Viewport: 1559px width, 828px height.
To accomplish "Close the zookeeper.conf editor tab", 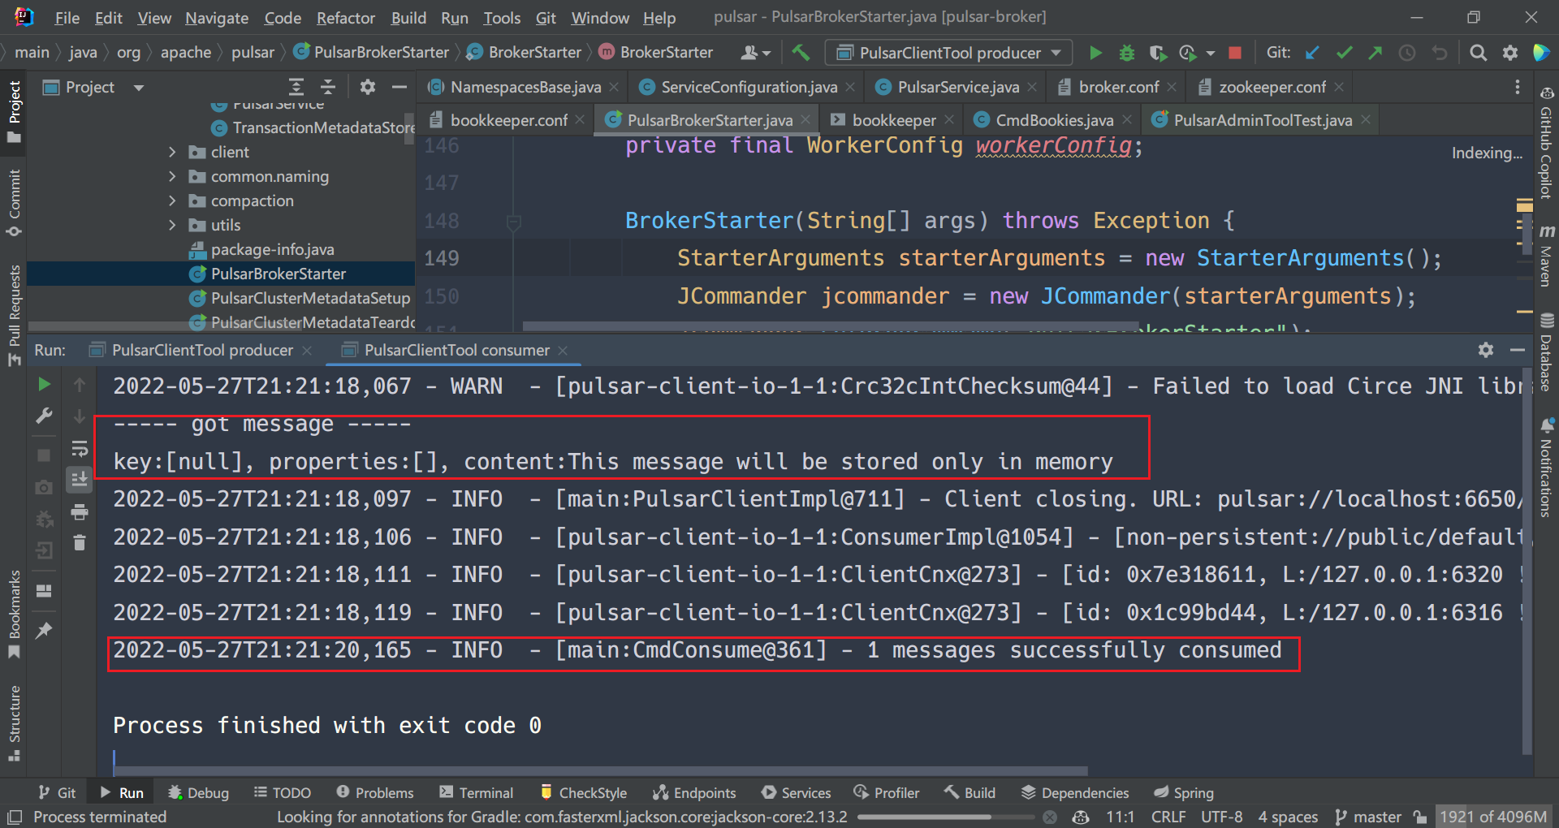I will (x=1338, y=87).
